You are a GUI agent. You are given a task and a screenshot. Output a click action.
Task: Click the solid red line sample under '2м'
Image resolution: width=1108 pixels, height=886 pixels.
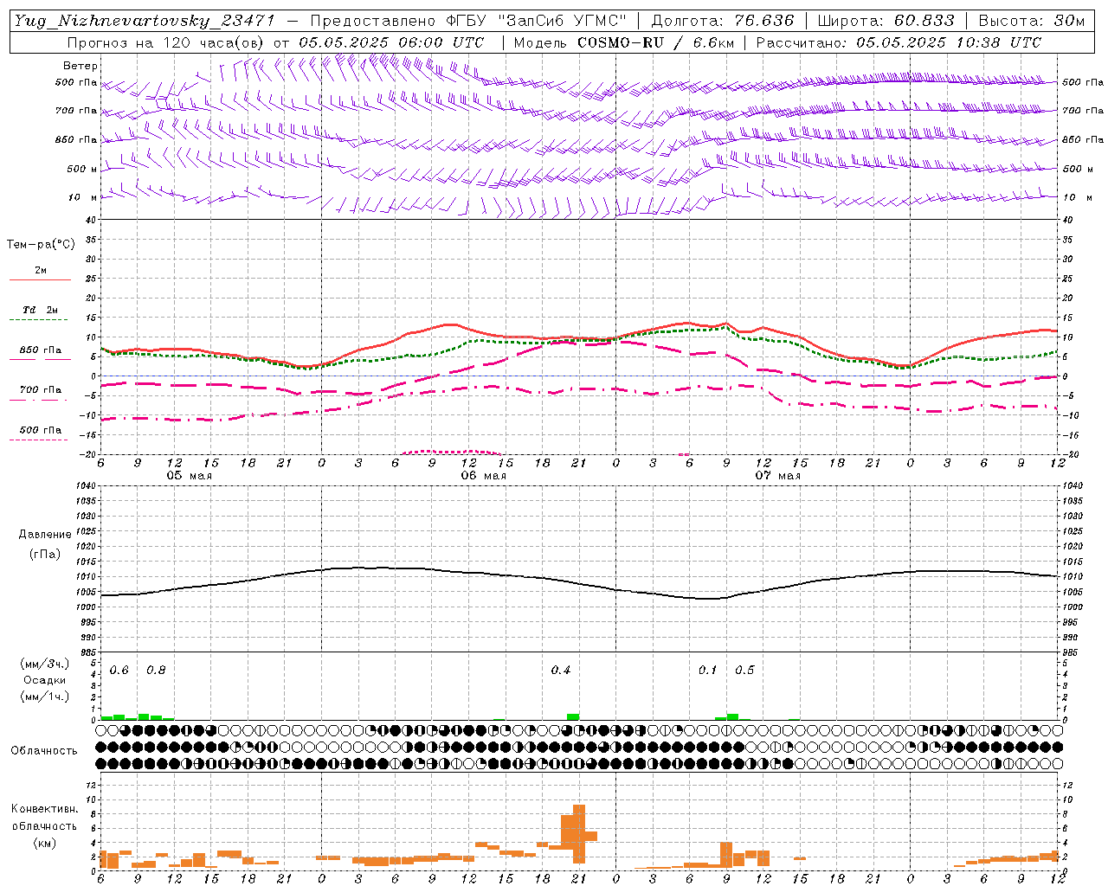pos(40,279)
